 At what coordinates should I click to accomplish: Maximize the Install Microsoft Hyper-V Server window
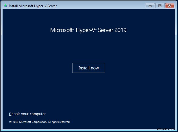coord(160,6)
